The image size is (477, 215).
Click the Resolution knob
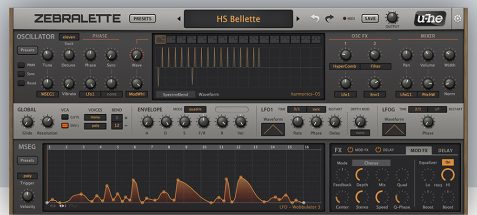click(47, 122)
